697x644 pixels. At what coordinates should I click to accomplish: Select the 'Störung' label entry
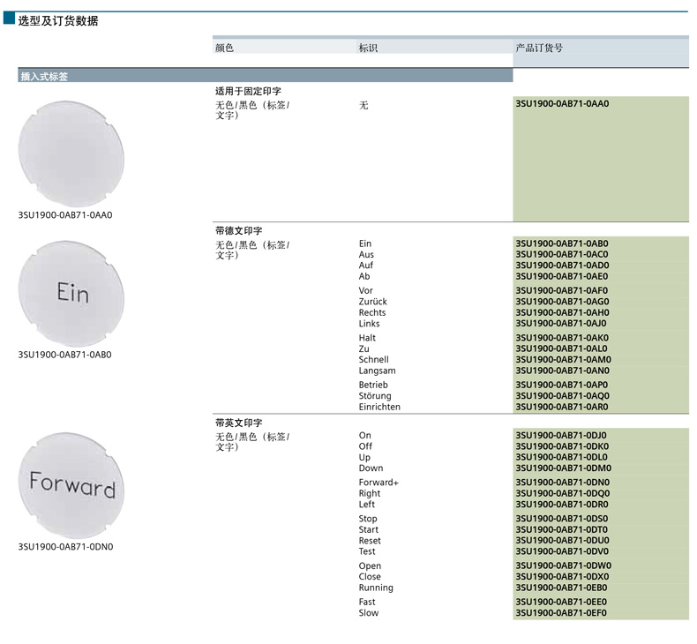click(x=375, y=396)
